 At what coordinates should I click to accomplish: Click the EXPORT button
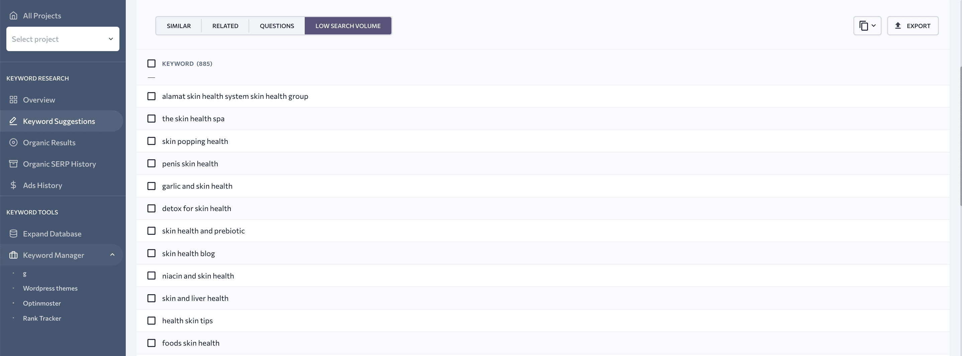[913, 26]
